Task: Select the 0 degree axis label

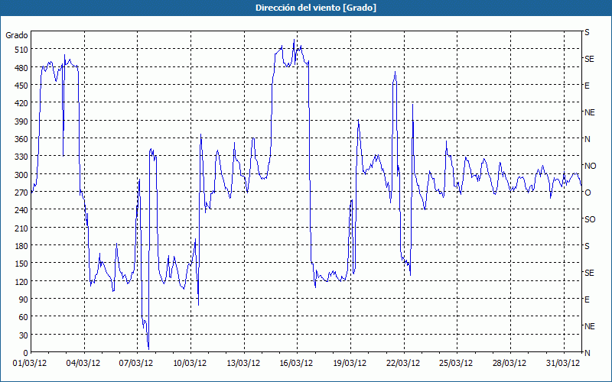Action: [x=26, y=353]
